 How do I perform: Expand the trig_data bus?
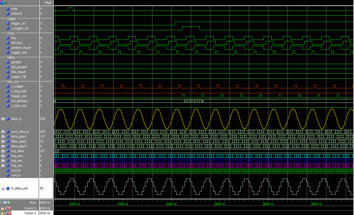[x=3, y=151]
